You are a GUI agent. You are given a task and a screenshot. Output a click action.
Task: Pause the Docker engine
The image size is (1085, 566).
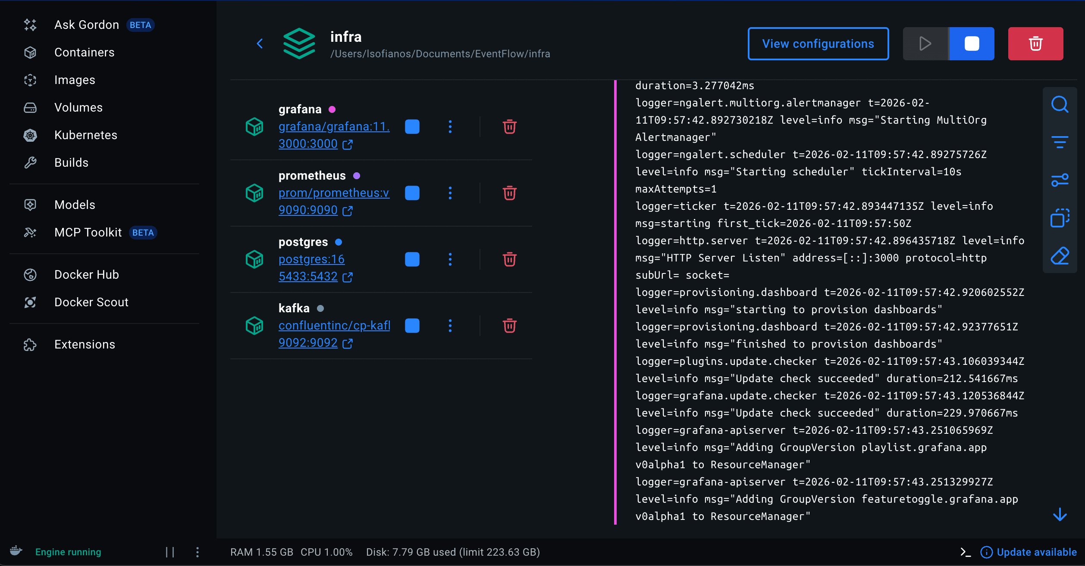tap(169, 552)
